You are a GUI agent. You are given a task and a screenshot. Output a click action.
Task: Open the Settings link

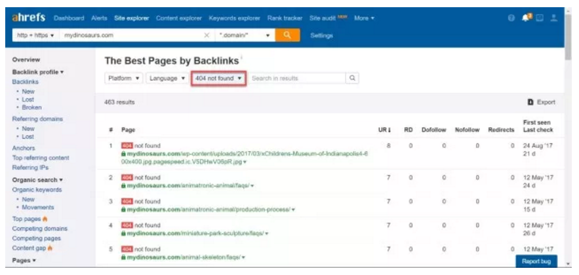point(321,35)
